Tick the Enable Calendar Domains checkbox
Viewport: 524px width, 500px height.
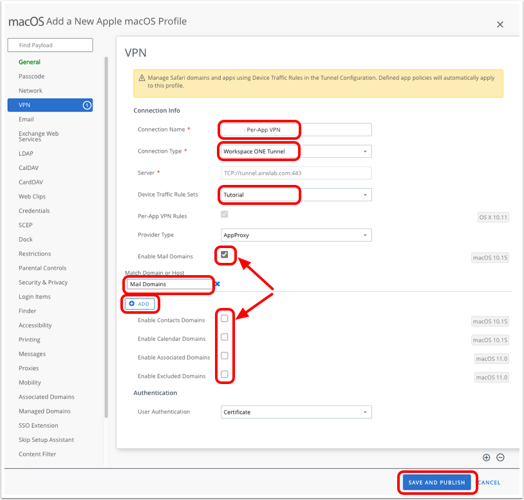point(225,337)
